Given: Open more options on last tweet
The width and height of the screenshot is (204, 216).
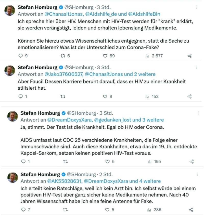Looking at the screenshot, I should 198,174.
